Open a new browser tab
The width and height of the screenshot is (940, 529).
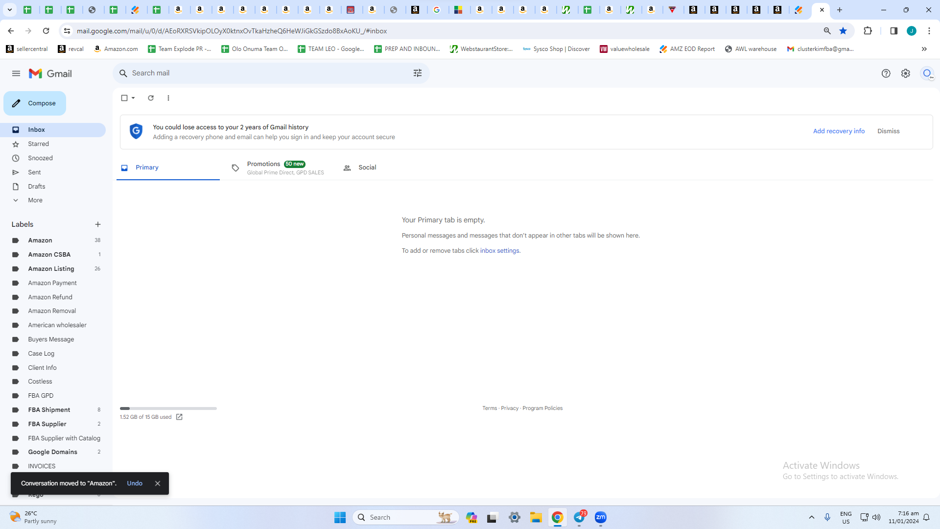840,10
